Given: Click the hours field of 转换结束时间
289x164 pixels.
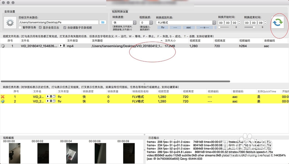Looking at the screenshot, I should pos(247,23).
